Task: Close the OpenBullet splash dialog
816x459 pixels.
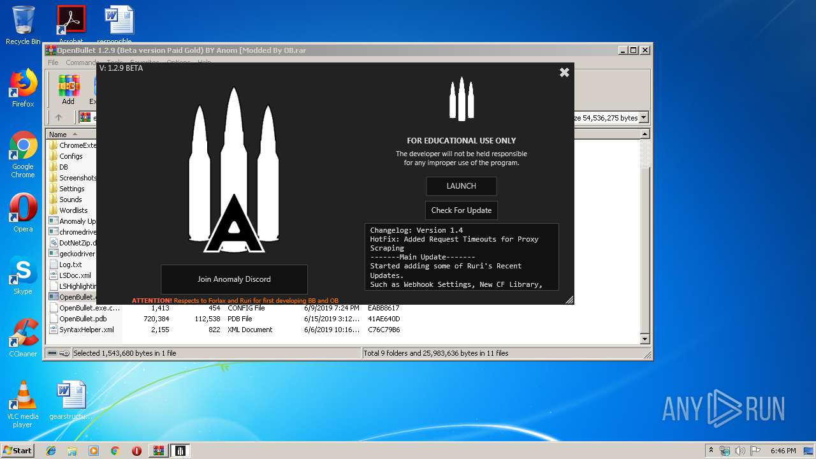Action: pyautogui.click(x=564, y=73)
